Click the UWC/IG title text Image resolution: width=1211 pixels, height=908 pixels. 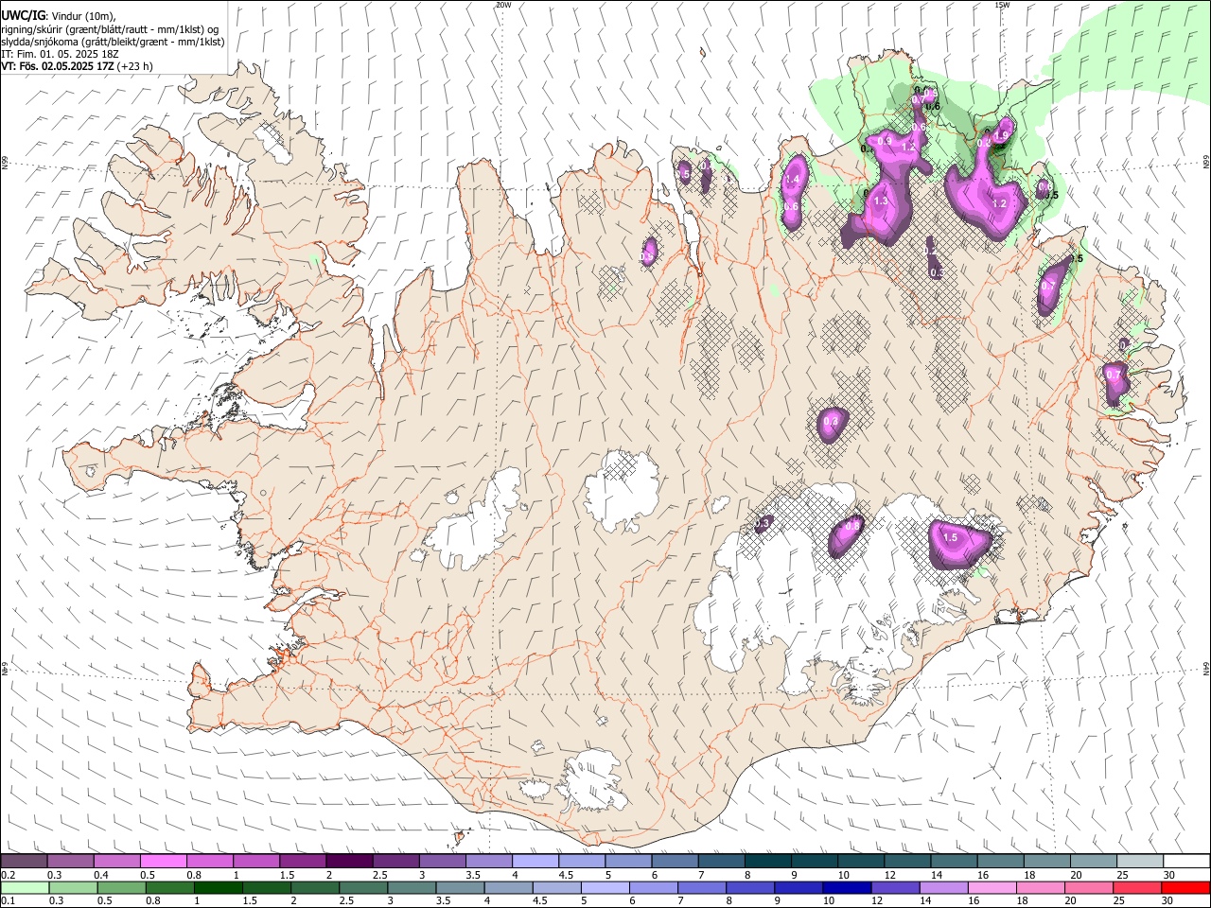click(x=23, y=15)
